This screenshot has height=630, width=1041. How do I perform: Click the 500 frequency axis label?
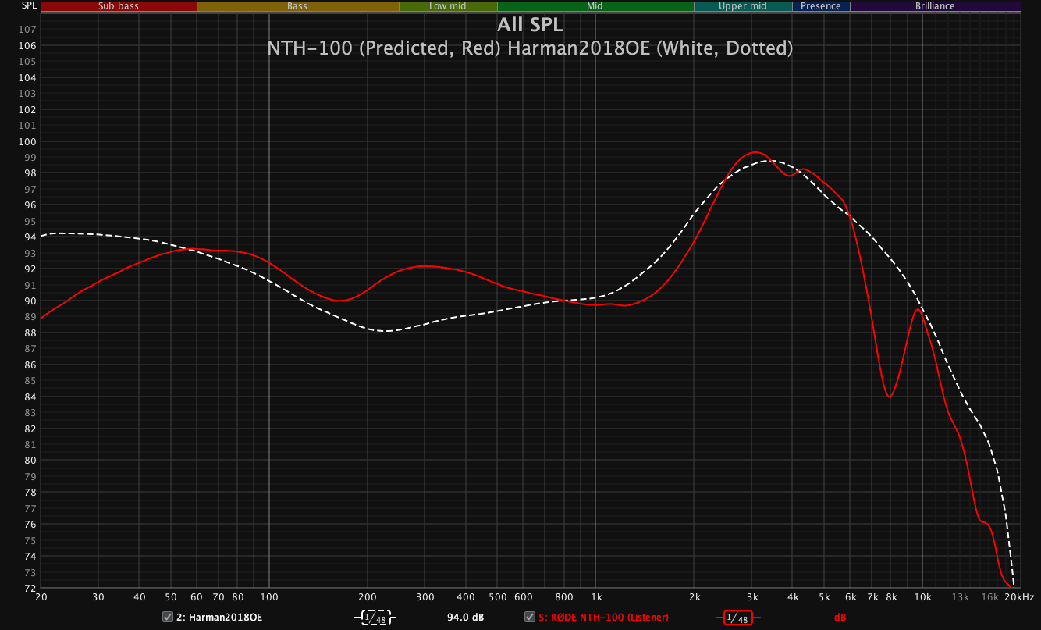pos(497,597)
